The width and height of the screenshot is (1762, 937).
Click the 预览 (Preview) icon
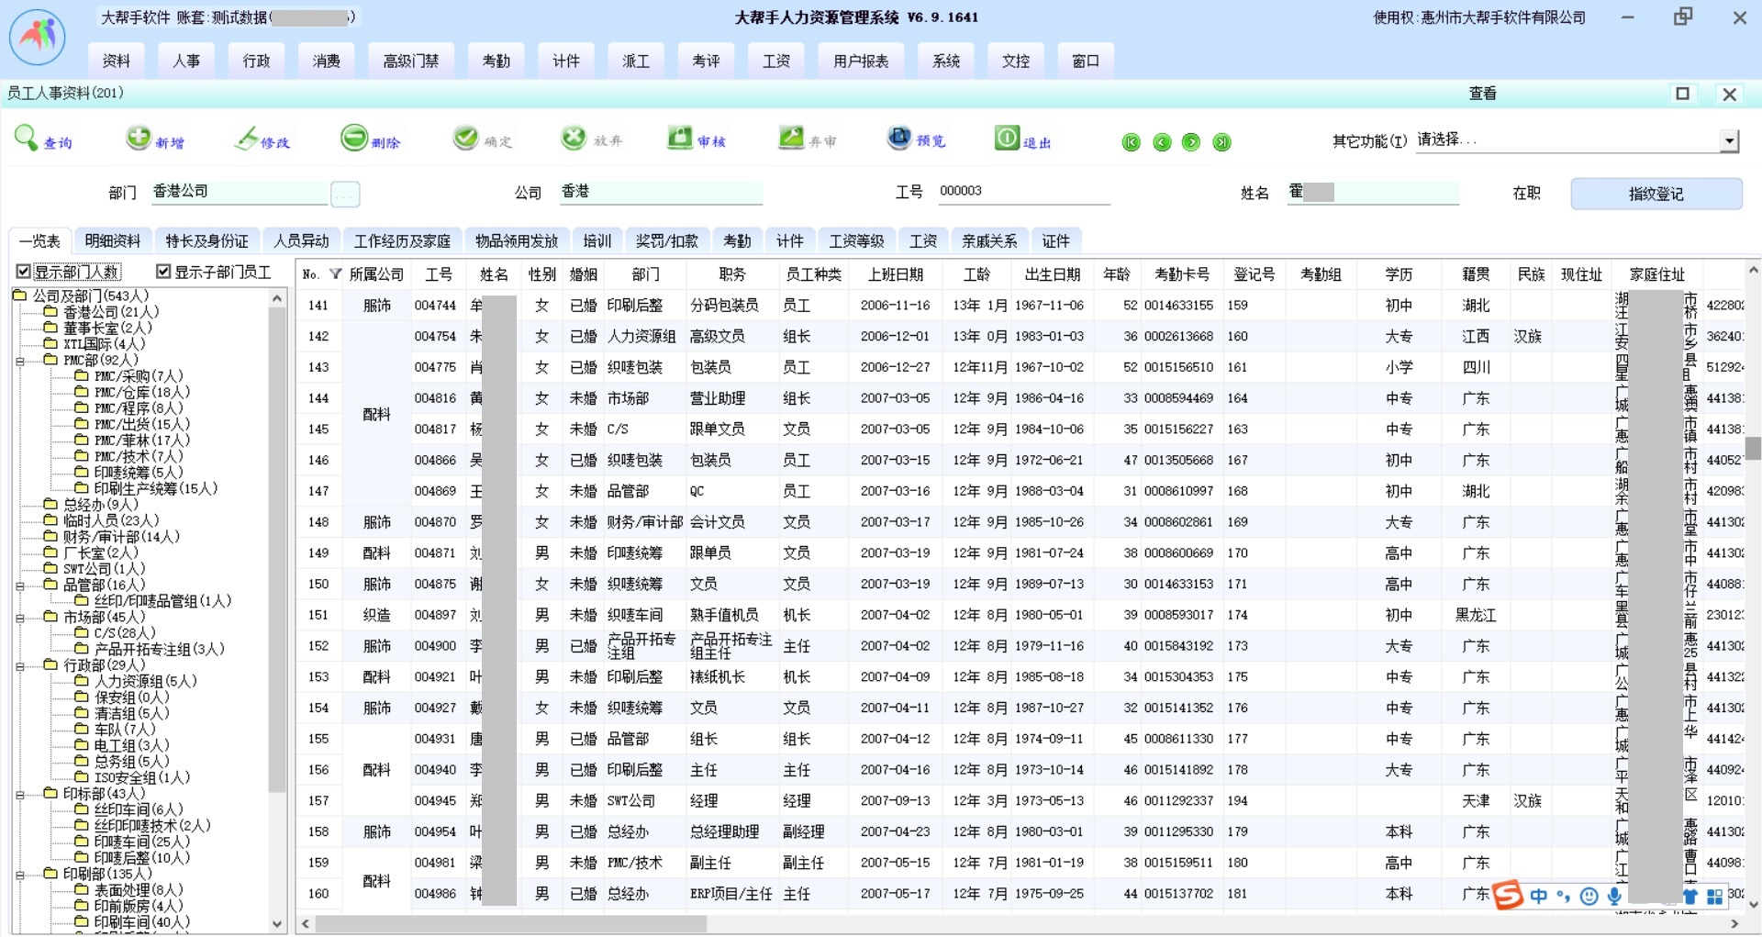pyautogui.click(x=899, y=138)
